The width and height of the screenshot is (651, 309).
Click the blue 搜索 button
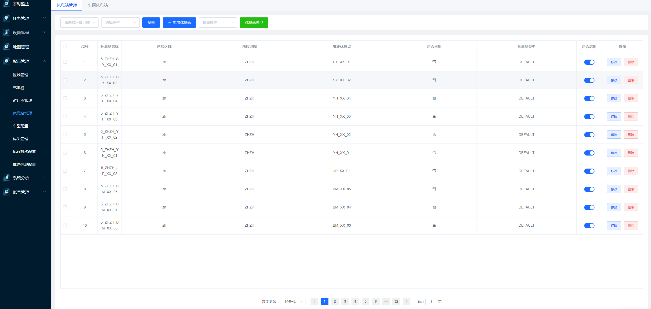click(x=151, y=23)
